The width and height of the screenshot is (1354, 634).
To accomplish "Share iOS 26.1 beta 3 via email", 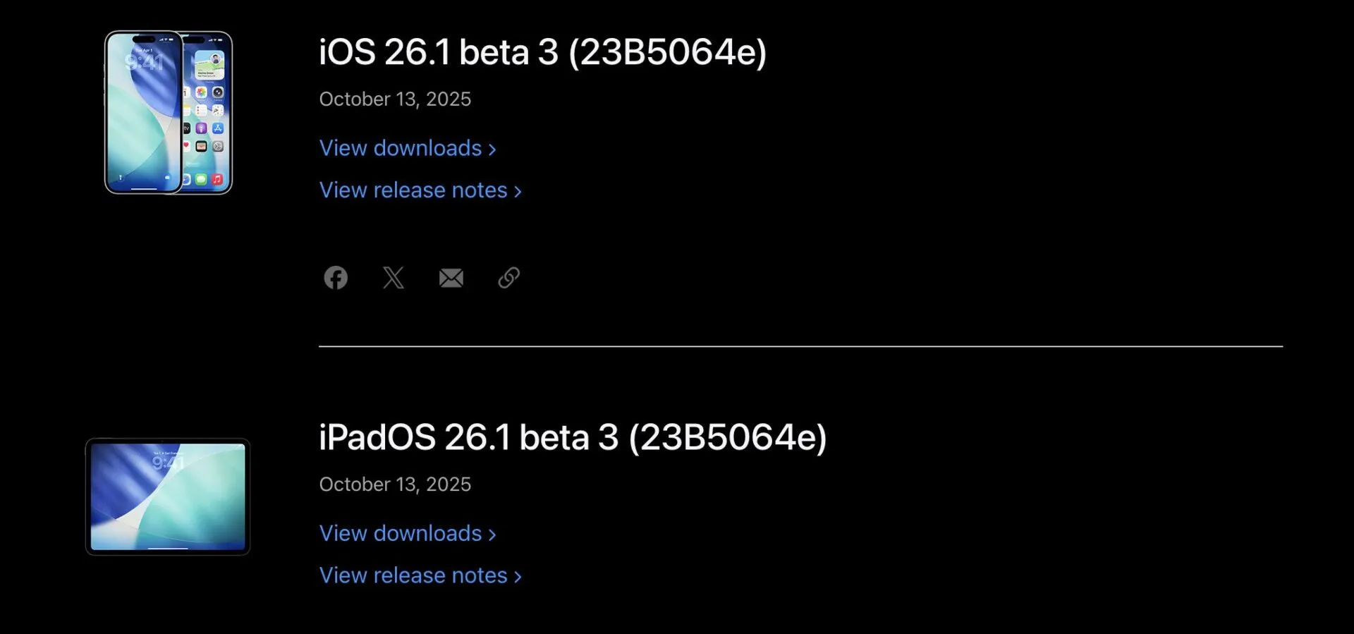I will 451,278.
